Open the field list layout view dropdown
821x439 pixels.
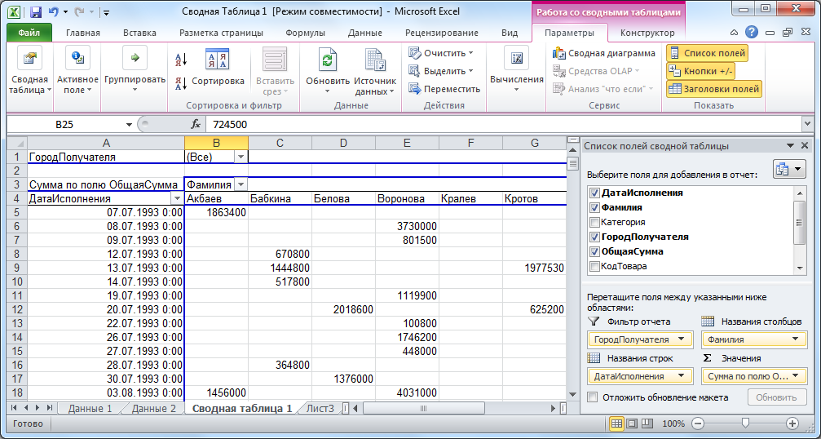click(789, 169)
